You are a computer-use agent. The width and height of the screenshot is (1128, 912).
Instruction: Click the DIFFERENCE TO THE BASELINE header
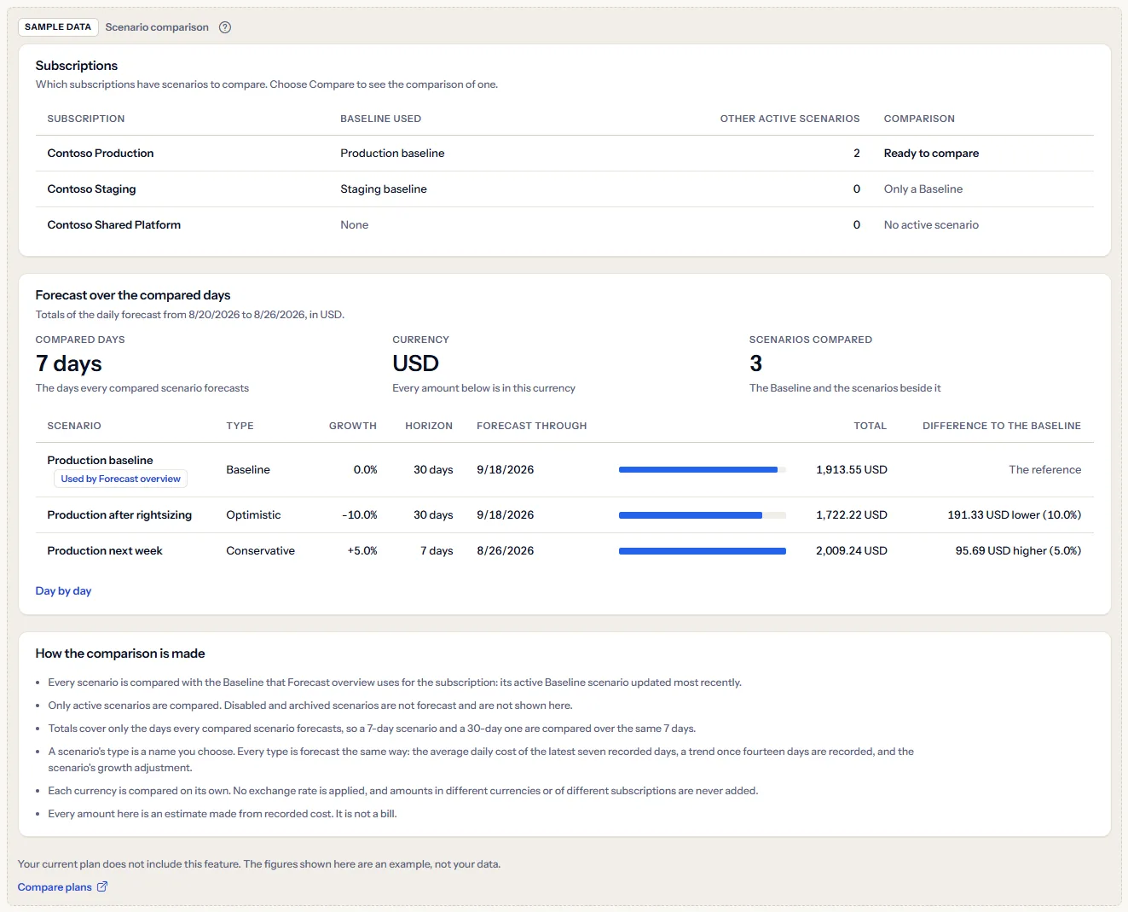pyautogui.click(x=1002, y=426)
